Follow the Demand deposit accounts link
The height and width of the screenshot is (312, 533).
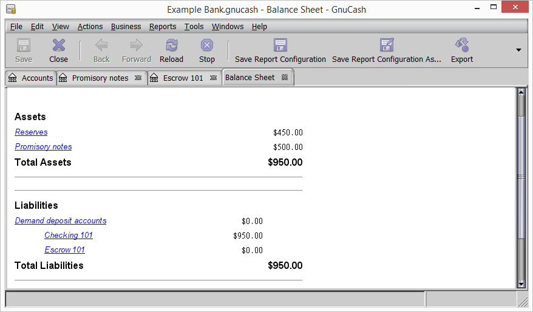(x=61, y=220)
